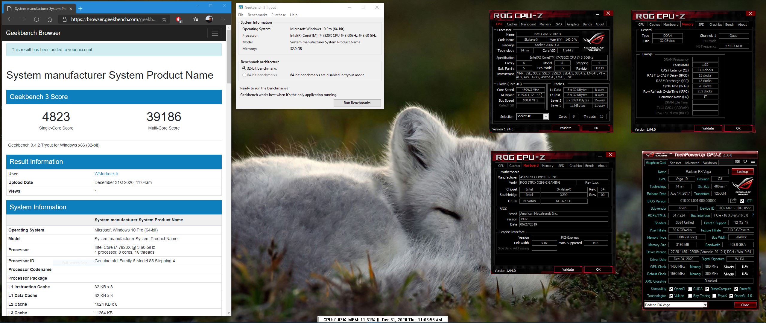
Task: Toggle Vulkan checkbox
Action: [671, 296]
